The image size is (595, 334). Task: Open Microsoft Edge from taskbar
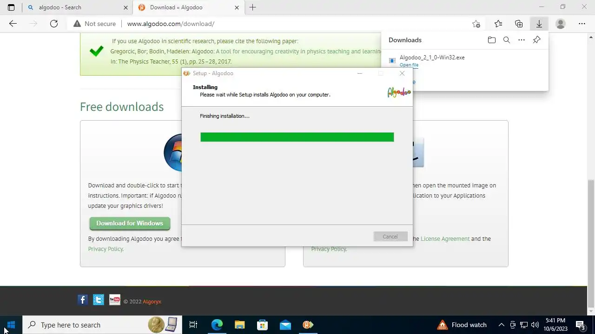217,325
